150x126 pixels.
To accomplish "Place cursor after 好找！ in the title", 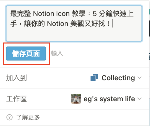I will pyautogui.click(x=112, y=24).
